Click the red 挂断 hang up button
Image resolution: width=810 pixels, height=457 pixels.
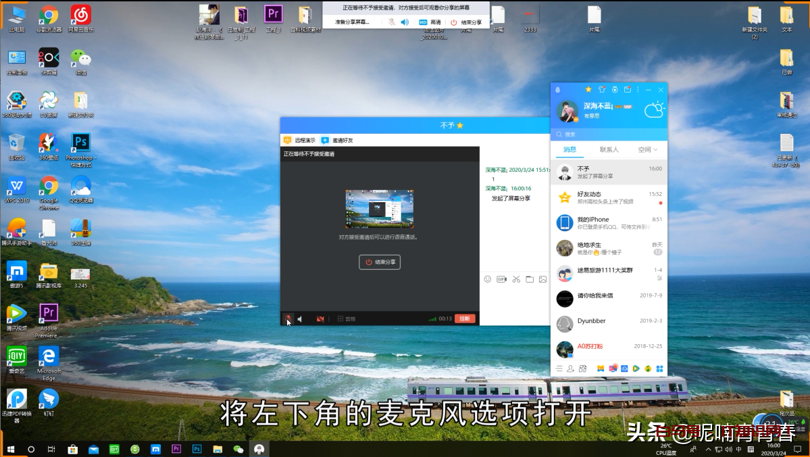[465, 318]
